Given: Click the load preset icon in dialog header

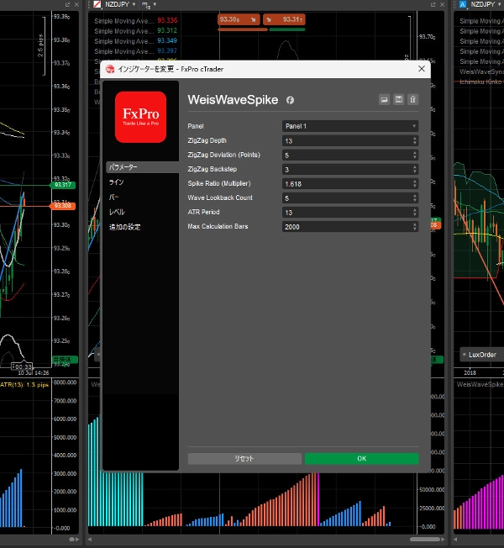Looking at the screenshot, I should [x=384, y=100].
